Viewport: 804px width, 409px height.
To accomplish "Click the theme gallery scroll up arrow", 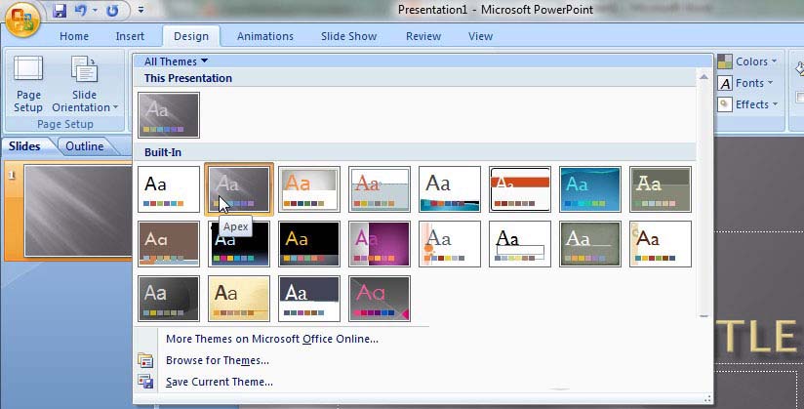I will [704, 77].
